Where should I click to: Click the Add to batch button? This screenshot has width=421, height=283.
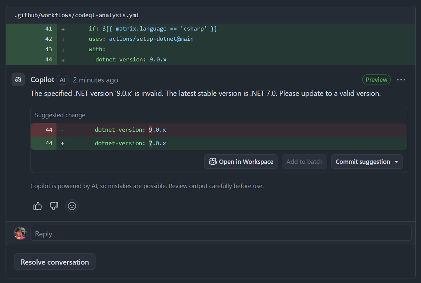(304, 162)
